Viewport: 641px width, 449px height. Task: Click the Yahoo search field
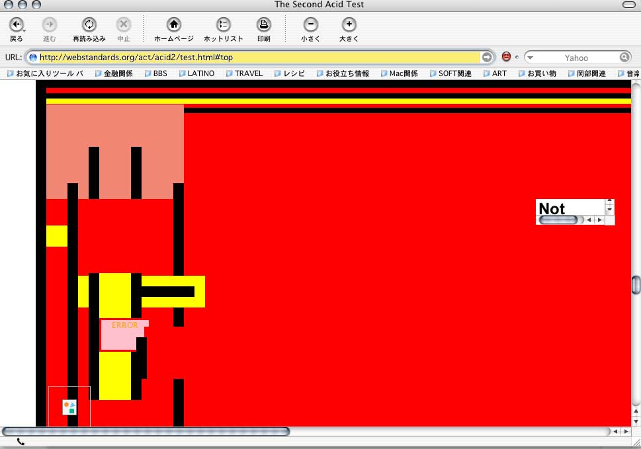[576, 58]
